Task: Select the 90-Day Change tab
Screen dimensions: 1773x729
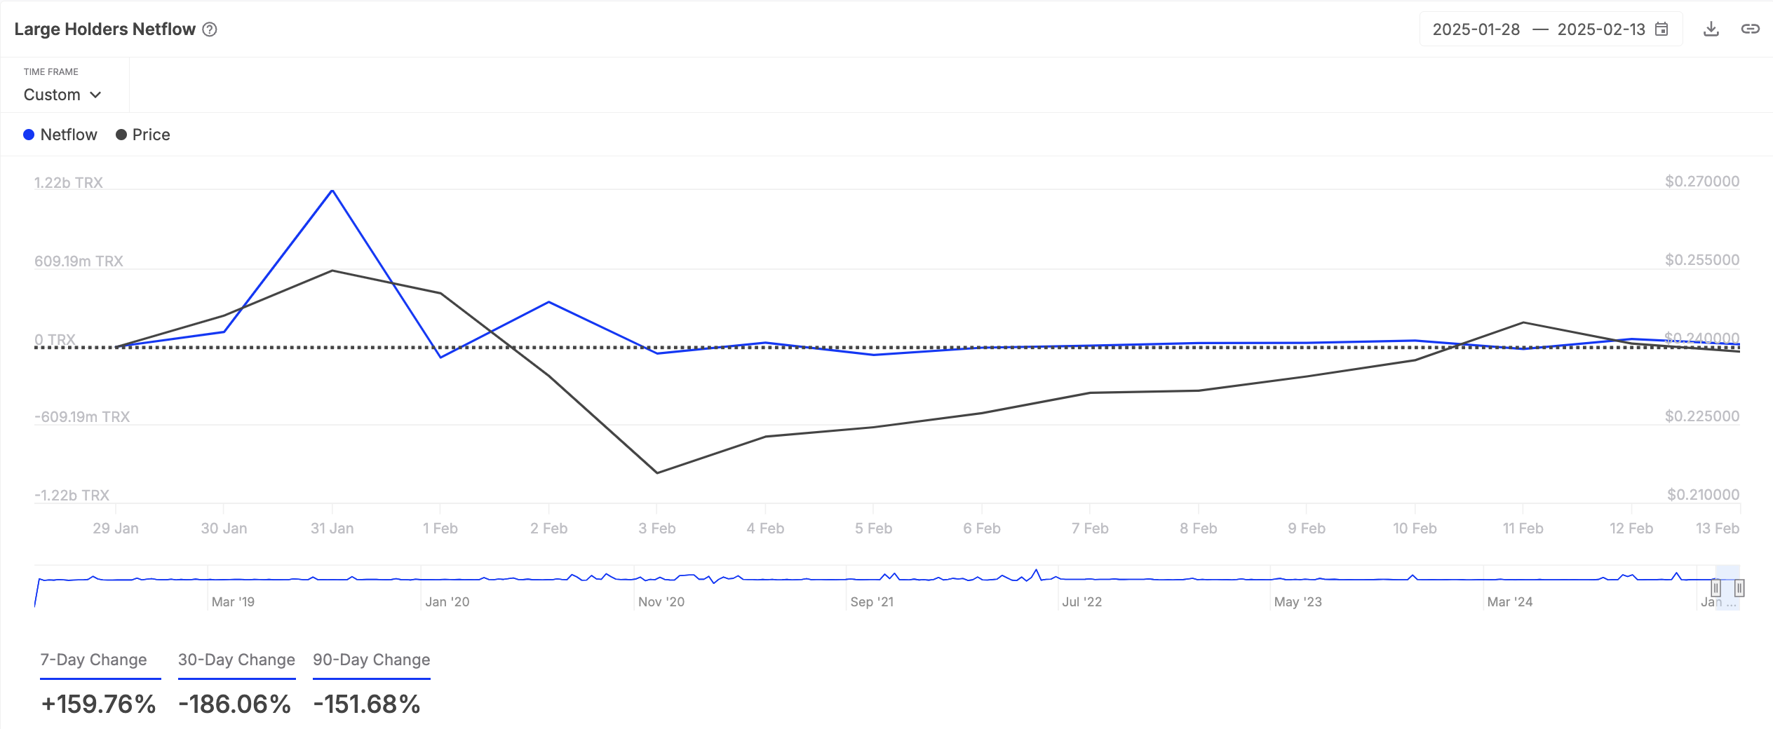Action: (x=372, y=660)
